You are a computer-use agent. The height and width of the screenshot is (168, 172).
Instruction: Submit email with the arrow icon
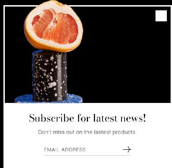[127, 149]
